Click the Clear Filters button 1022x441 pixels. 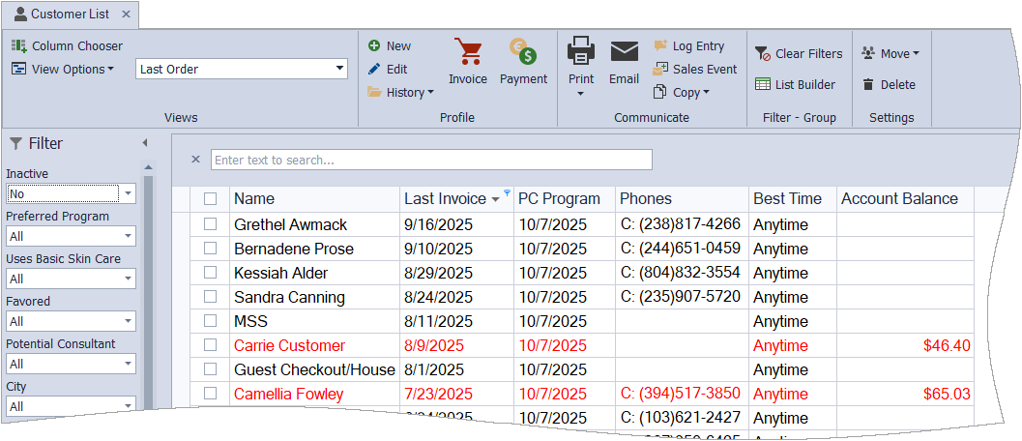coord(799,53)
